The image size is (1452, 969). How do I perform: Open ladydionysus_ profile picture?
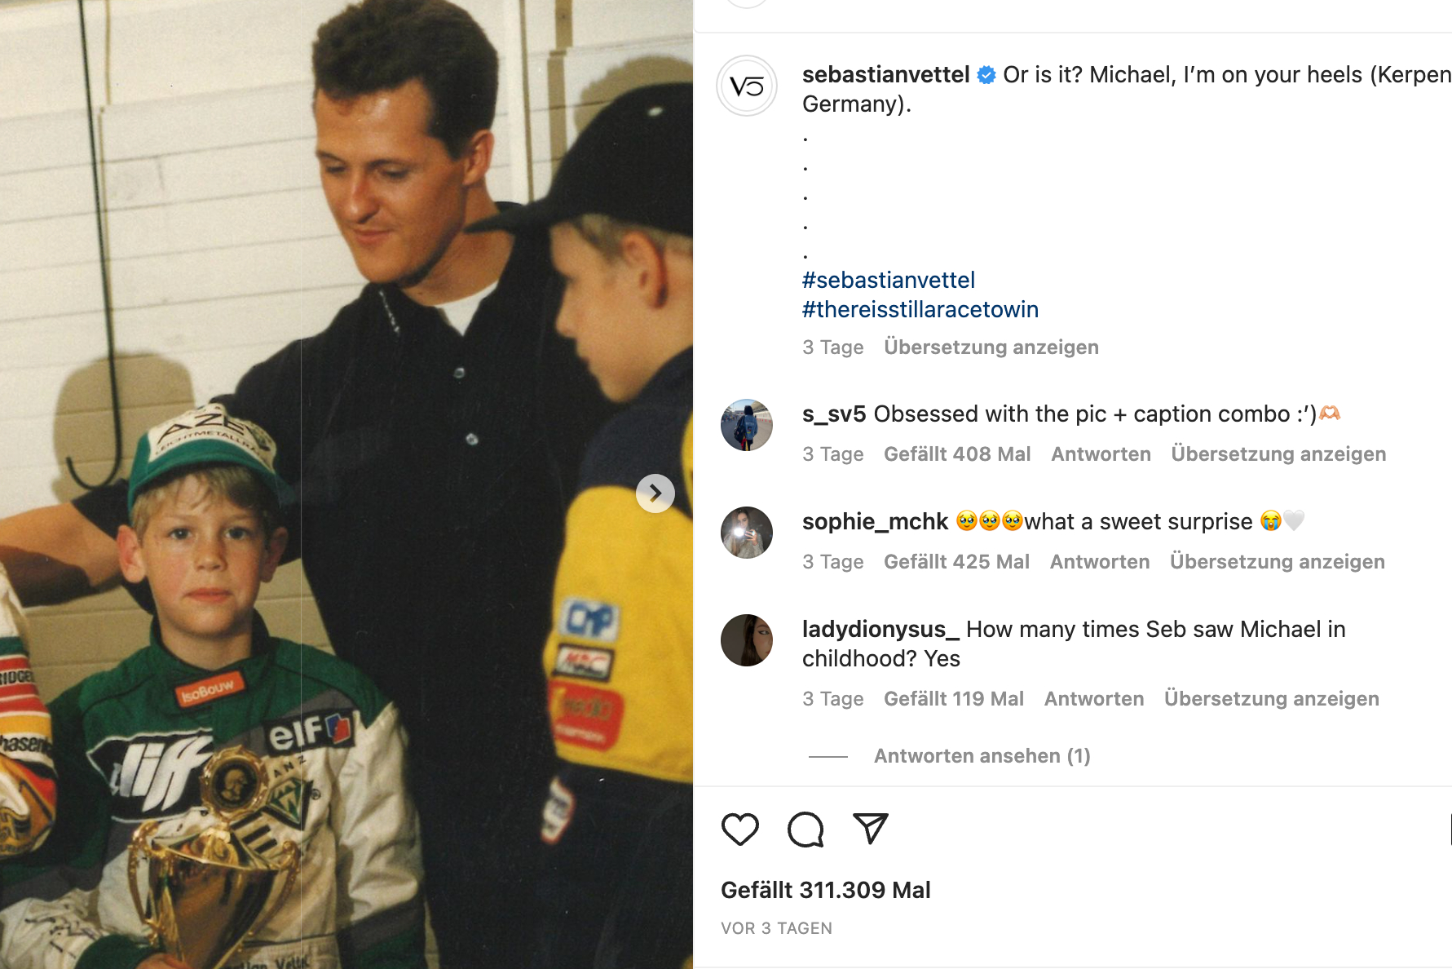(747, 640)
